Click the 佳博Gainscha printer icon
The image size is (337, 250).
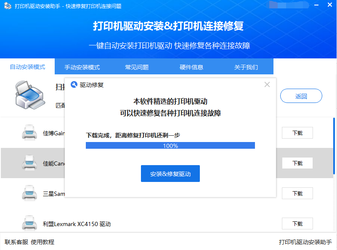(29, 133)
